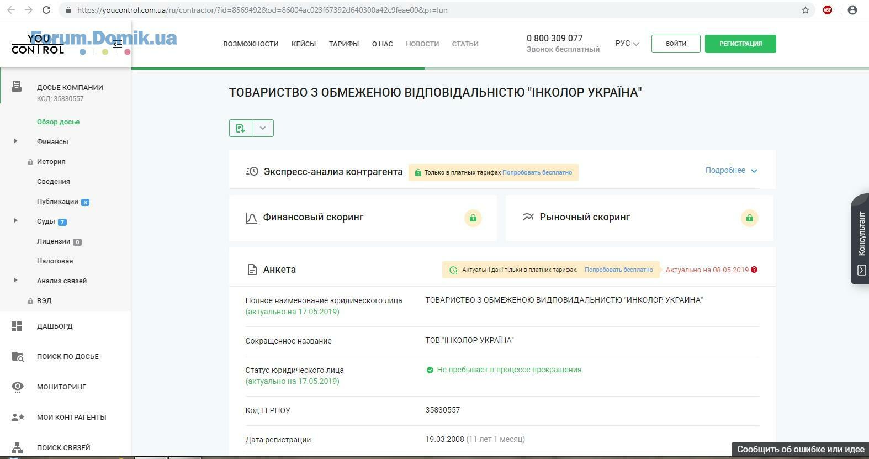Click the Мои контрагенты icon
Viewport: 869px width, 459px height.
tap(18, 417)
